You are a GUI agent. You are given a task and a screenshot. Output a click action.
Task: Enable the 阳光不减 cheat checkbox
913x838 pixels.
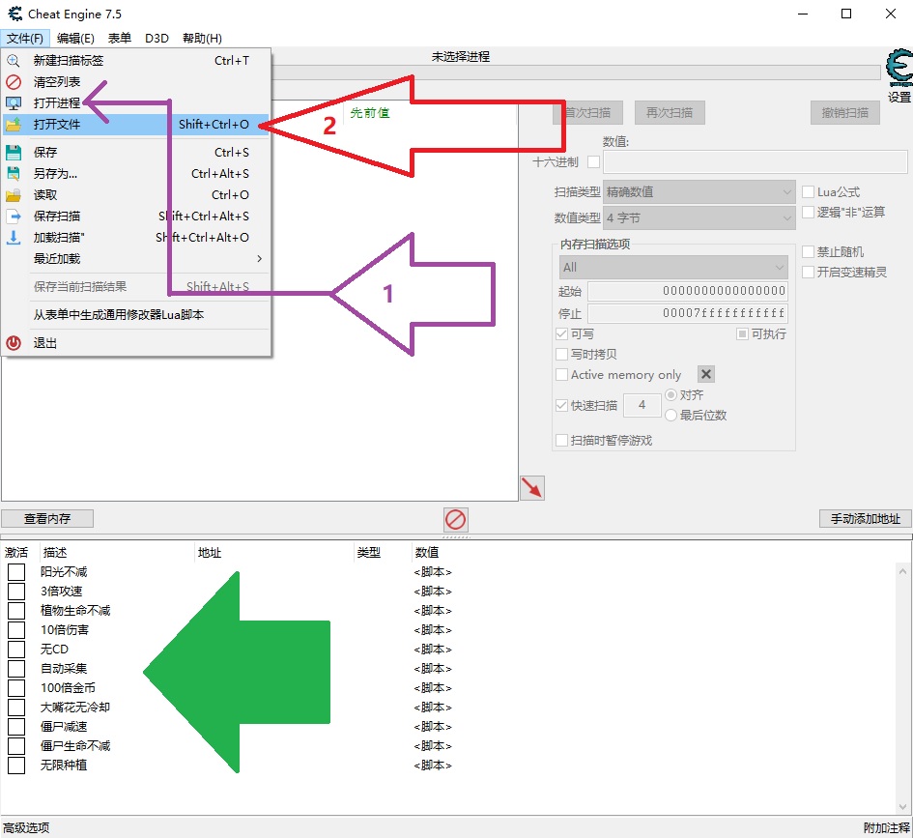pos(16,572)
